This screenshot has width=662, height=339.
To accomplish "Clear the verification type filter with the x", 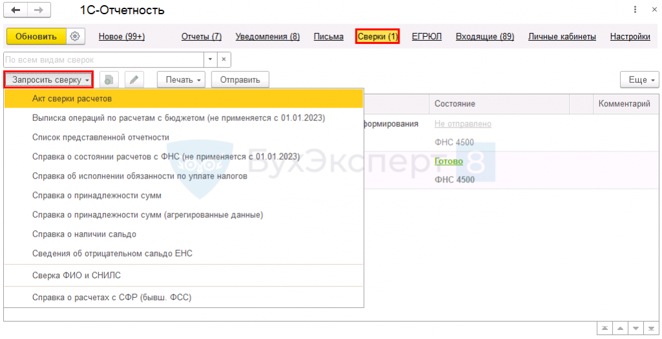I will point(224,60).
